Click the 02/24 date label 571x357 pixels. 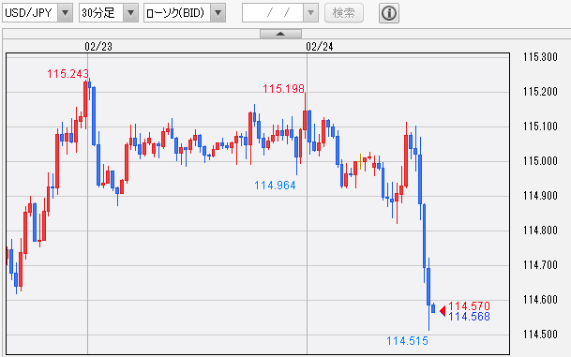coord(320,47)
